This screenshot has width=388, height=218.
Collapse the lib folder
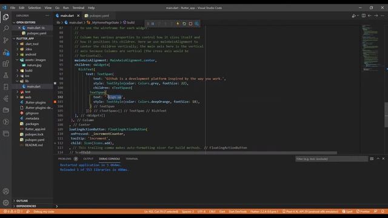(x=18, y=81)
